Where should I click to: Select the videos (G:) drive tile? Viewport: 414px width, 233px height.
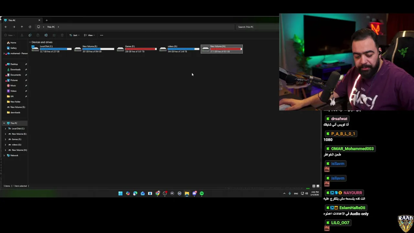point(180,49)
